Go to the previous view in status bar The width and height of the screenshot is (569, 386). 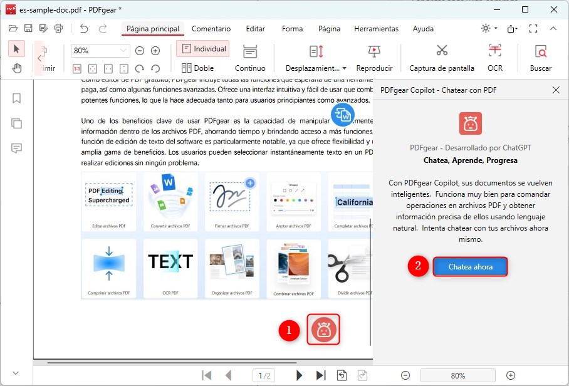(x=342, y=375)
